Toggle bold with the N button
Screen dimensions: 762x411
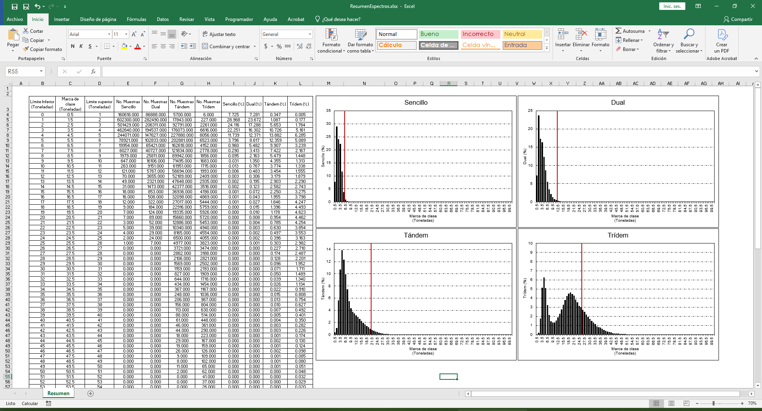[73, 47]
